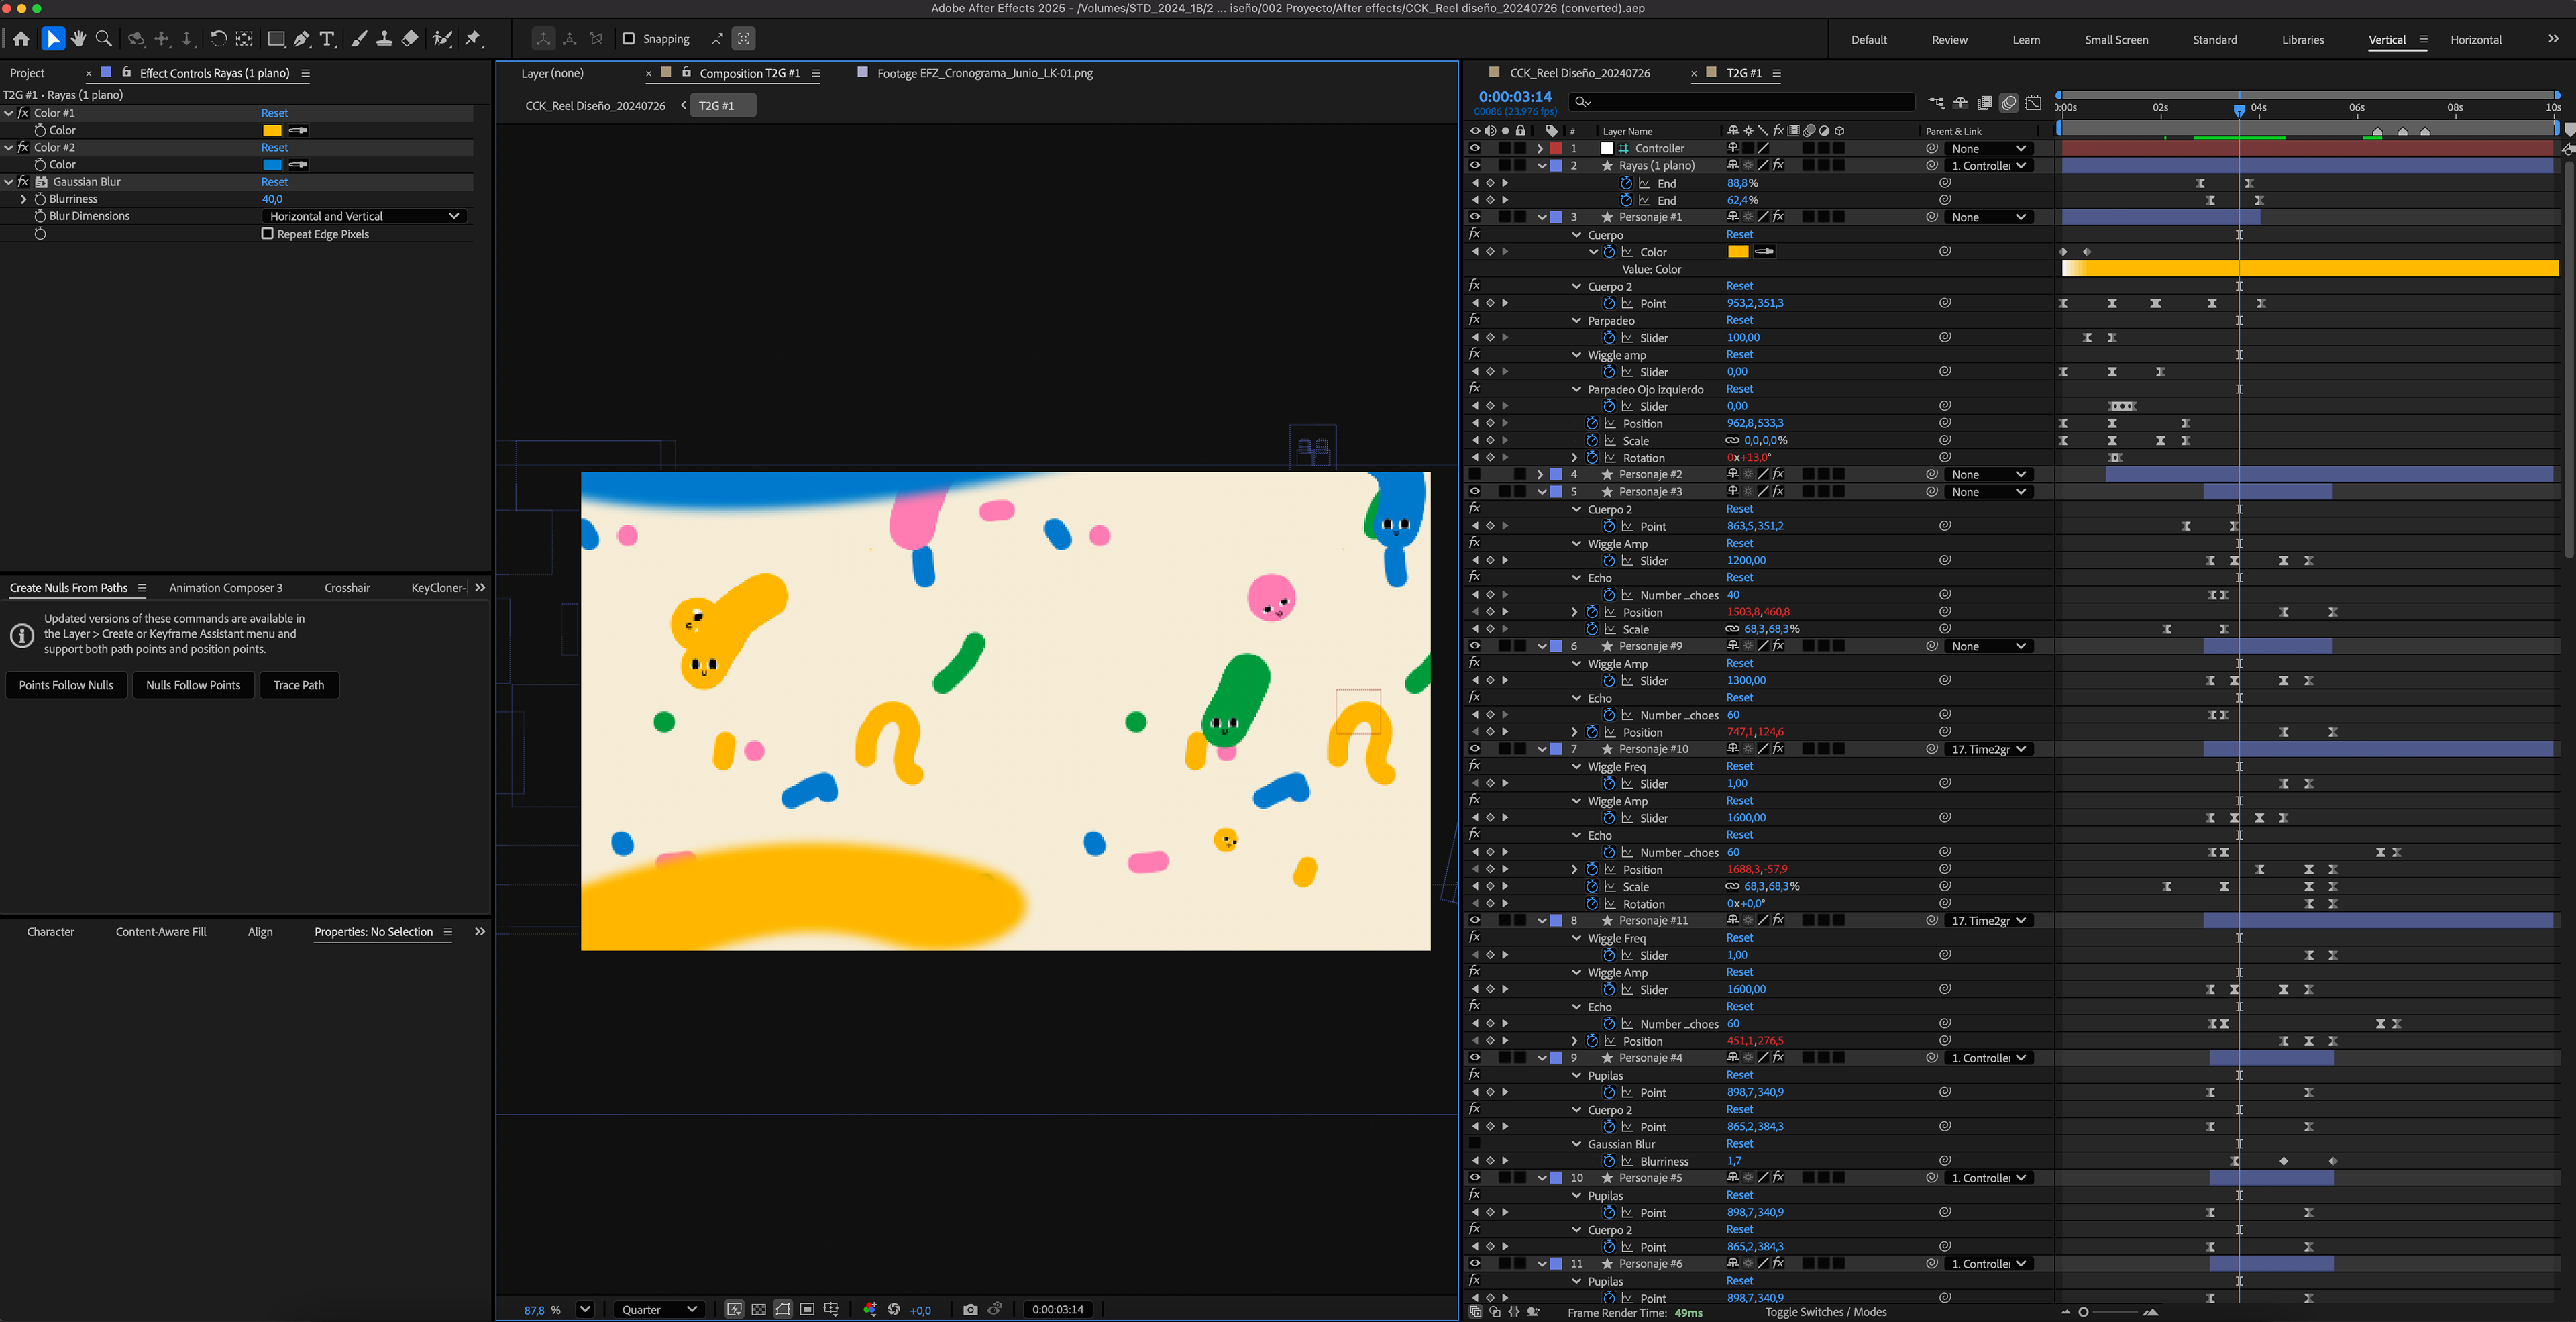The width and height of the screenshot is (2576, 1322).
Task: Switch to Animation Composer 3 tab
Action: click(x=225, y=588)
